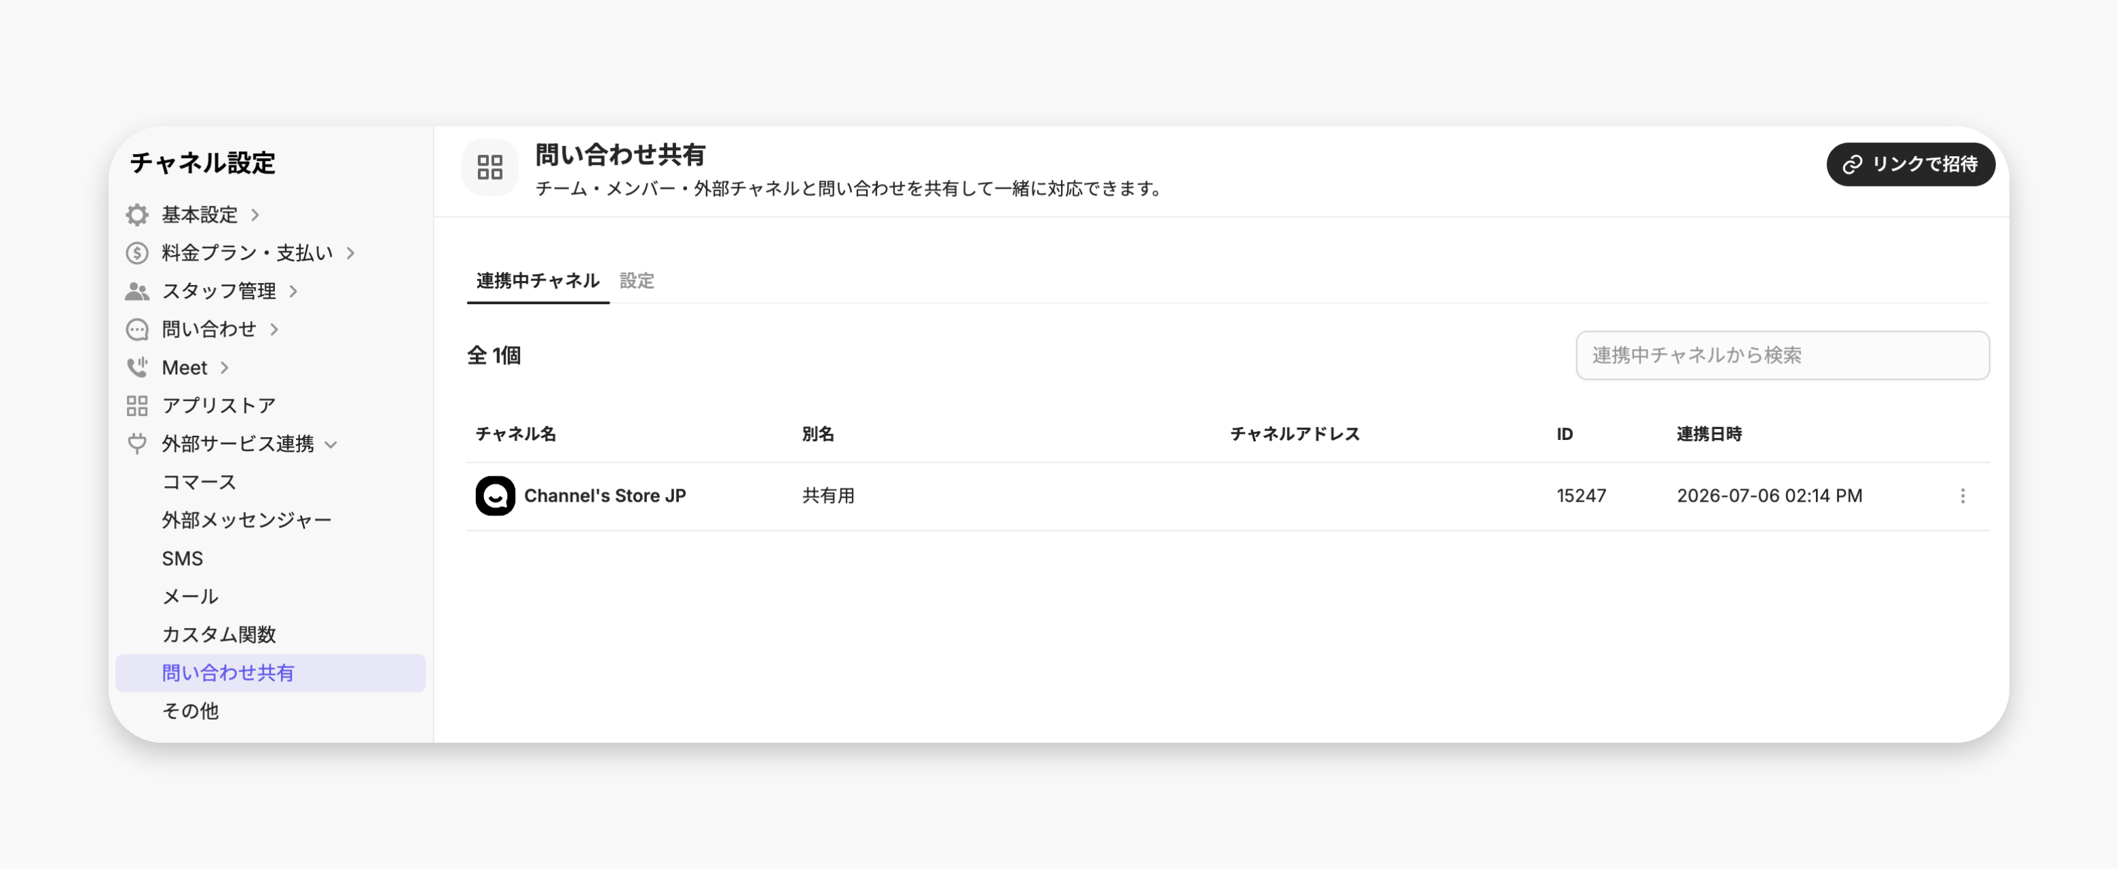Open スタッフ管理 in the sidebar
Image resolution: width=2118 pixels, height=869 pixels.
pos(219,291)
